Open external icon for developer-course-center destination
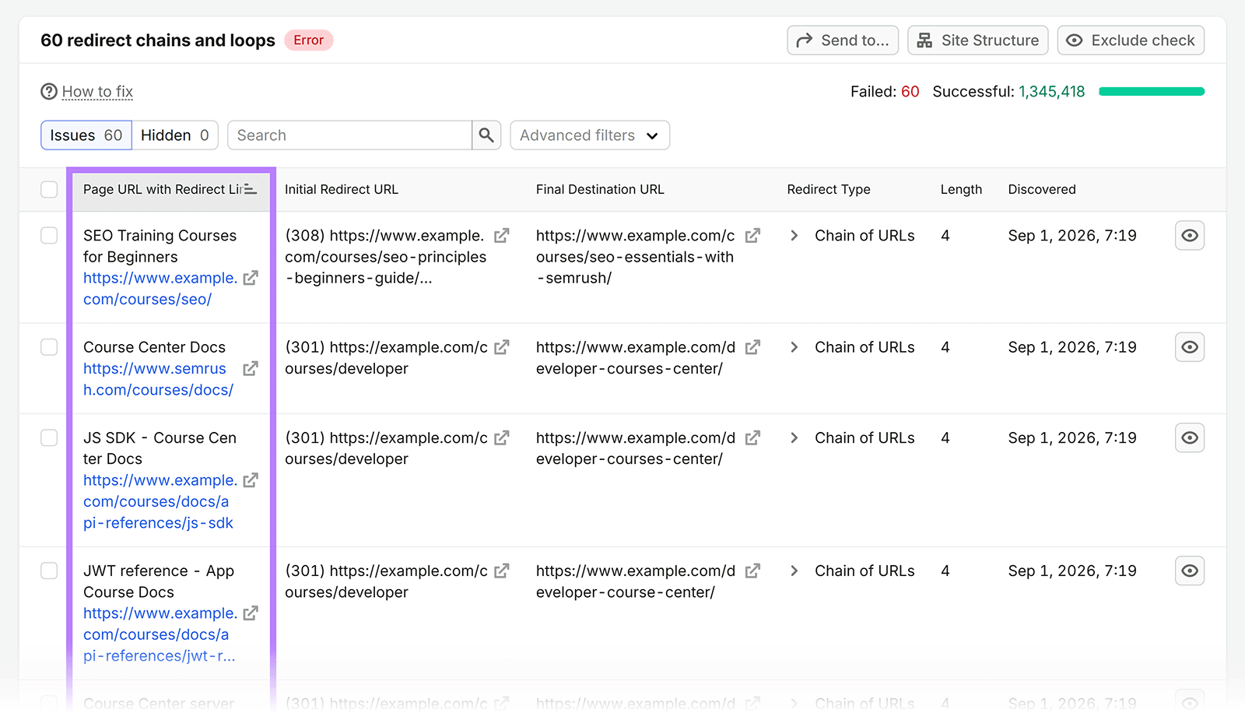The image size is (1245, 720). coord(752,571)
